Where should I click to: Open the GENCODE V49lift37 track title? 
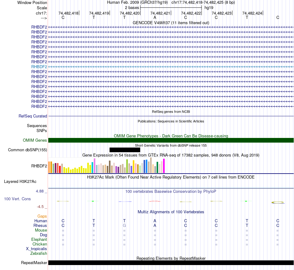click(x=171, y=23)
